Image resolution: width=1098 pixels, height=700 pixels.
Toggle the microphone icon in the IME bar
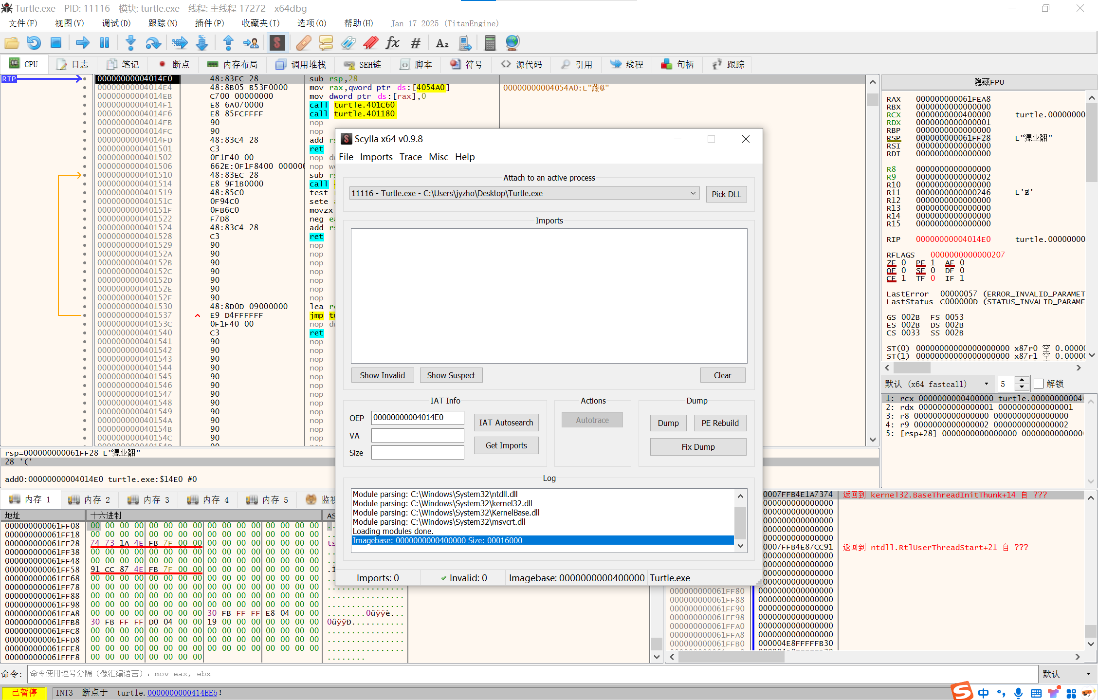[x=1018, y=693]
